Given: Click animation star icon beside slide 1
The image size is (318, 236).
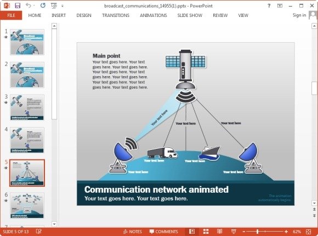Looking at the screenshot, I should tap(6, 37).
